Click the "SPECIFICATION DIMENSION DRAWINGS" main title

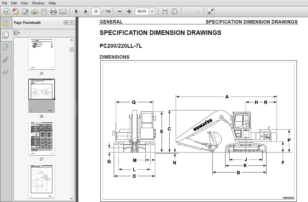click(160, 33)
